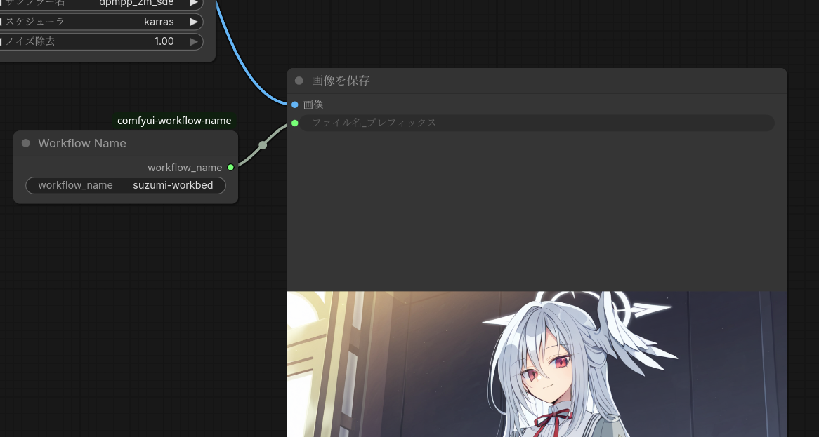Click the 画像 input label
The height and width of the screenshot is (437, 819).
313,105
